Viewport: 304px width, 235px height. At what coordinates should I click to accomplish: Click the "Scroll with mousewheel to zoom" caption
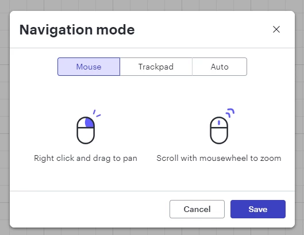pos(219,158)
